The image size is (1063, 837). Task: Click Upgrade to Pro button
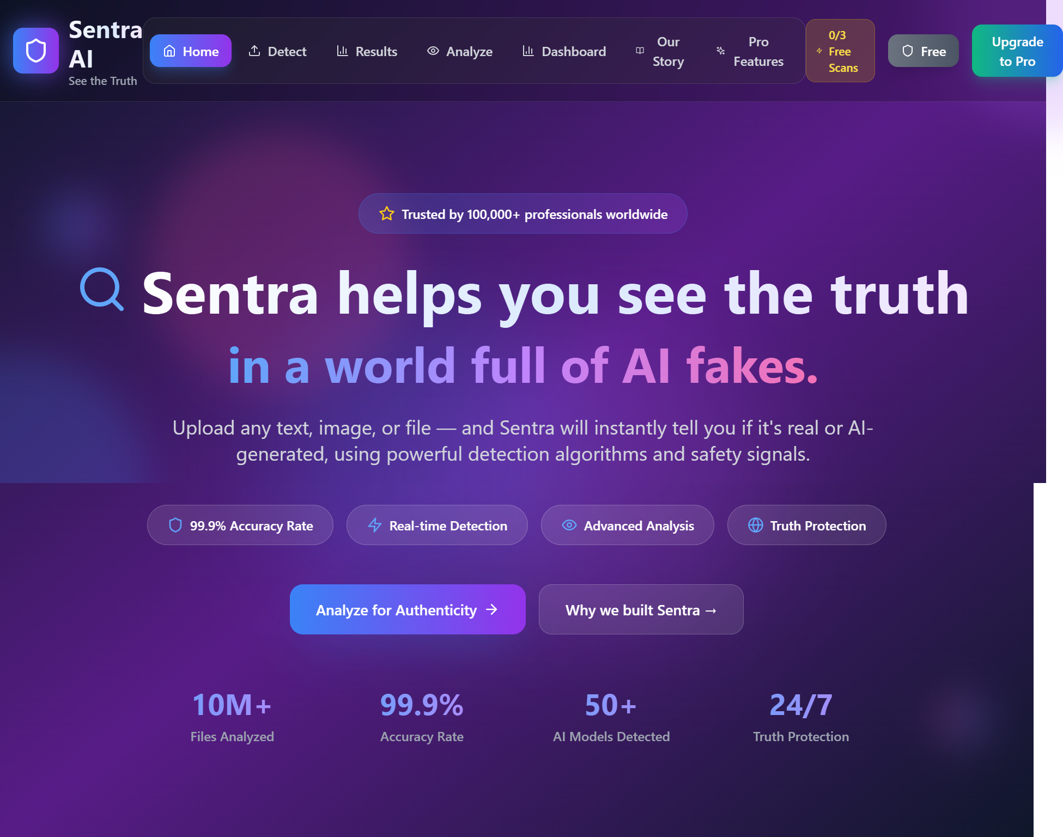[1017, 51]
